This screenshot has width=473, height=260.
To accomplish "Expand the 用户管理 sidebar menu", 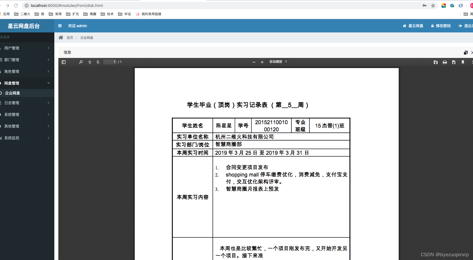I will [x=27, y=48].
